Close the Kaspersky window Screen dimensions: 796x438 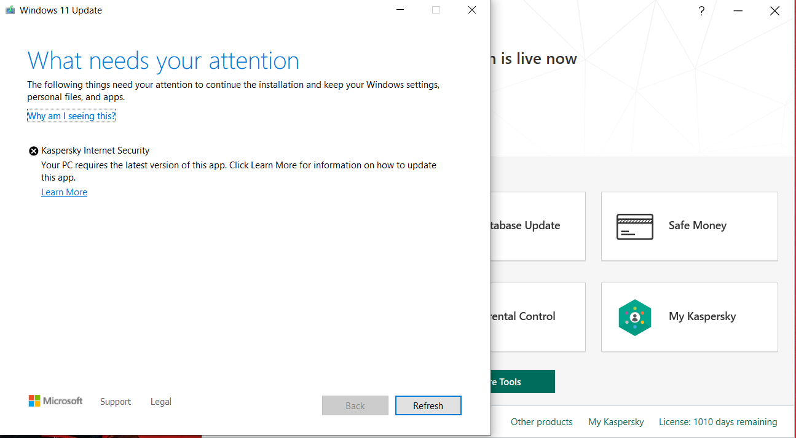(774, 10)
